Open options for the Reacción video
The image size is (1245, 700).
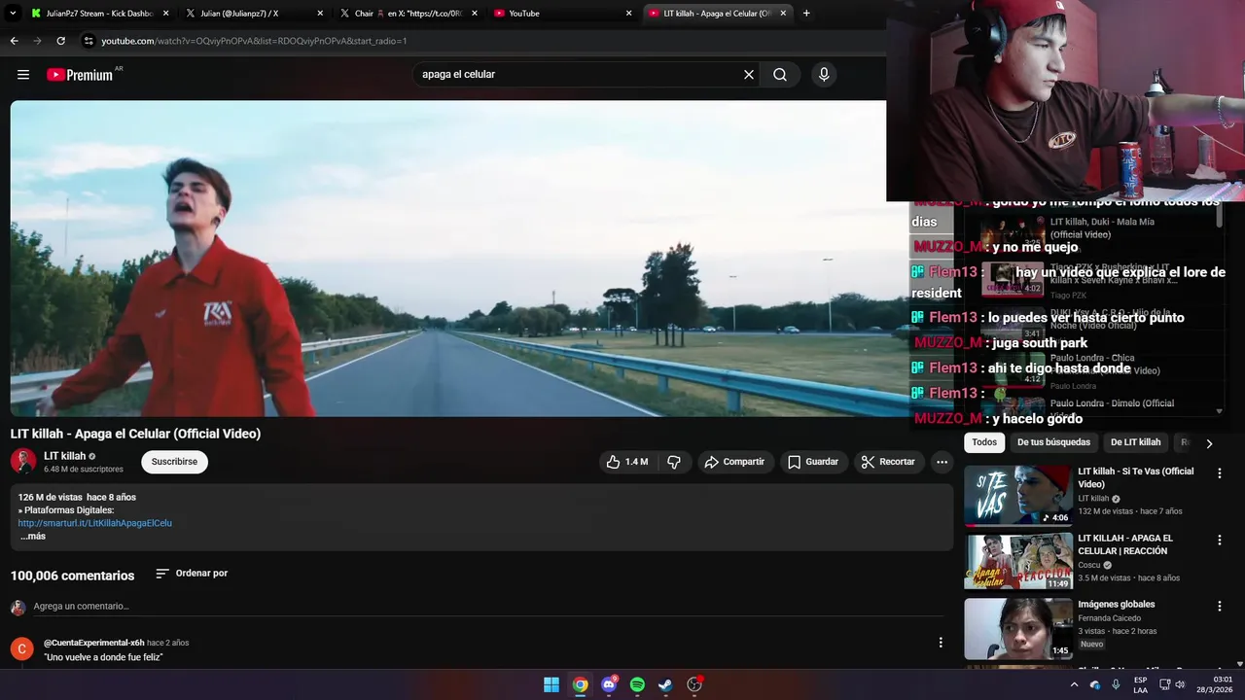[x=1219, y=540]
